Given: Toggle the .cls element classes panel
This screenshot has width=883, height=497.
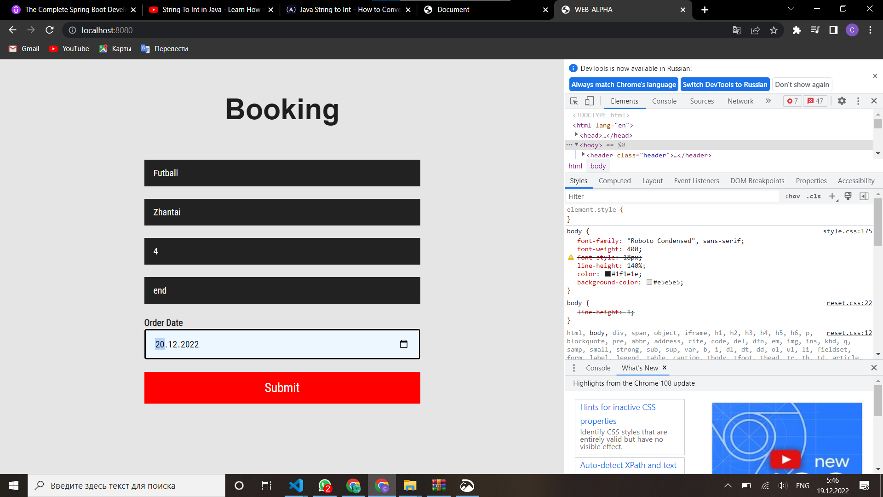Looking at the screenshot, I should pos(814,196).
